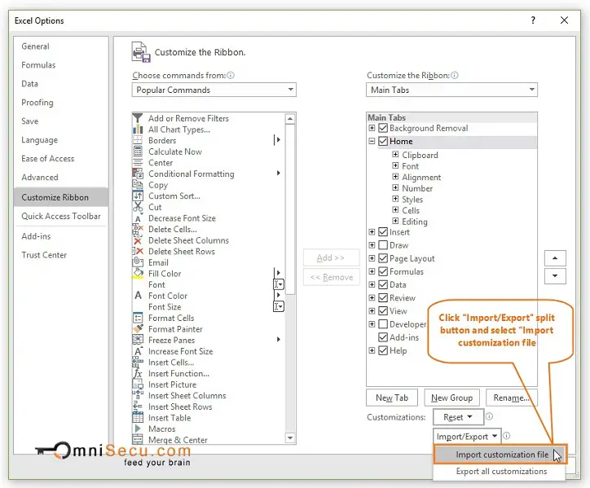This screenshot has height=488, width=590.
Task: Toggle the Data tab checkbox in Main Tabs
Action: [383, 284]
